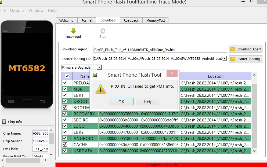Click the Help button in the dialog
267x167 pixels.
[x=148, y=102]
